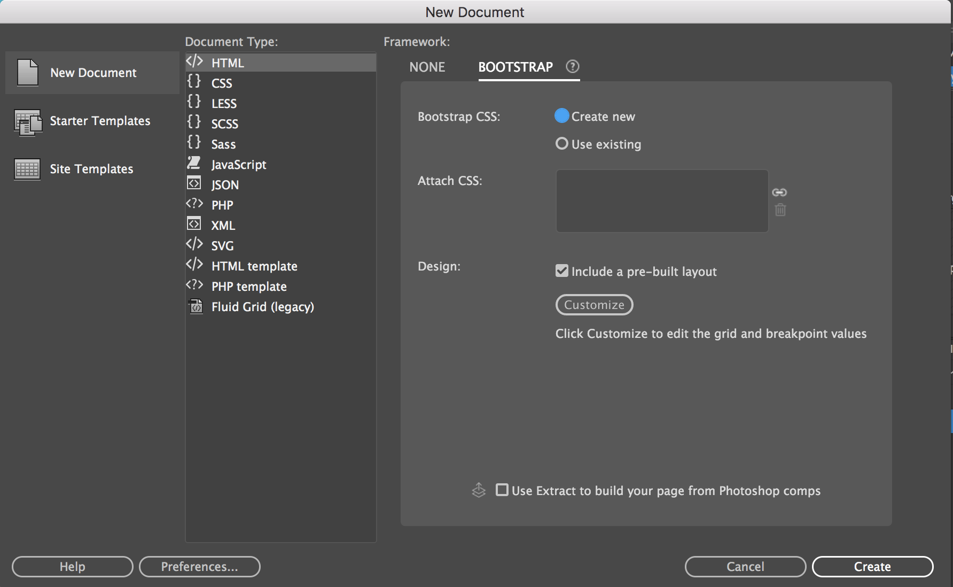This screenshot has height=587, width=953.
Task: Choose JavaScript in the Document Type list
Action: point(238,165)
